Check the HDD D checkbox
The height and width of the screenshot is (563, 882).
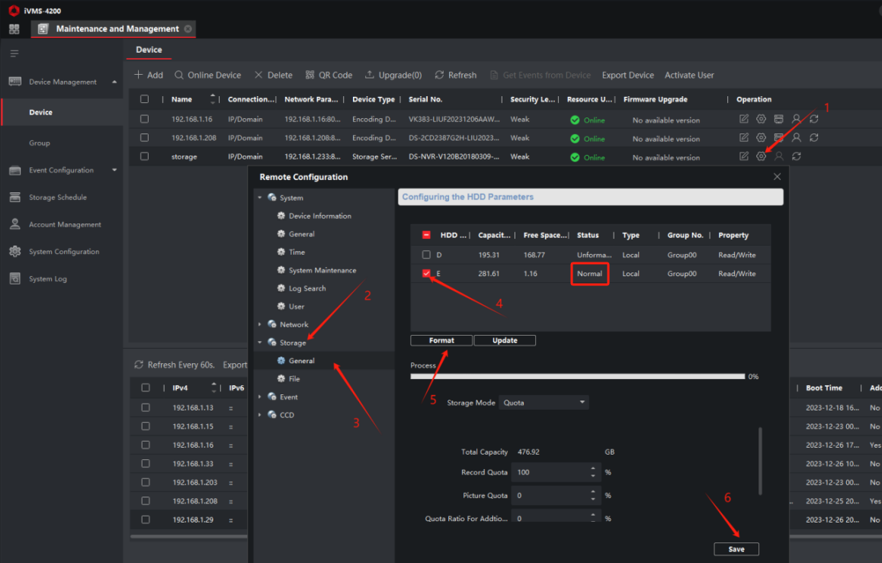click(x=427, y=255)
